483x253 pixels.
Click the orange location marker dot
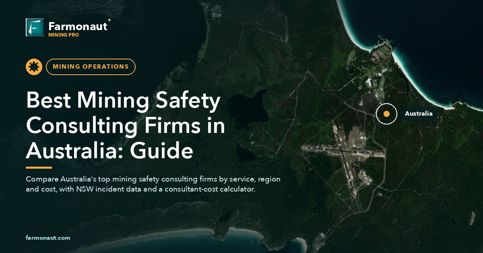point(386,114)
